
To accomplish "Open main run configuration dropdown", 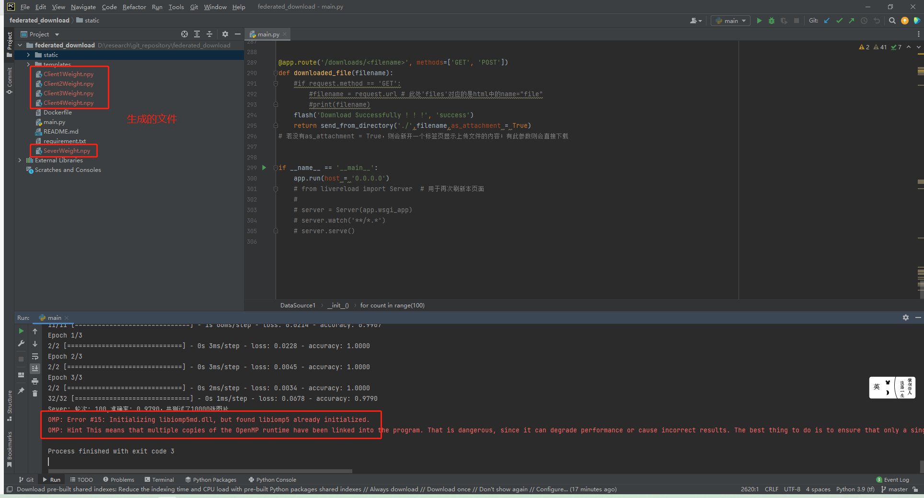I will point(730,21).
